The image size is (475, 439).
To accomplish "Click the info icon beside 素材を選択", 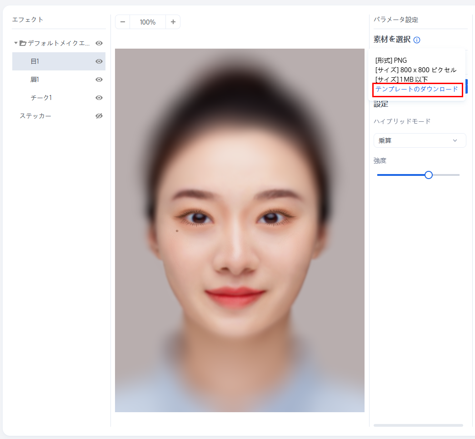I will 417,40.
